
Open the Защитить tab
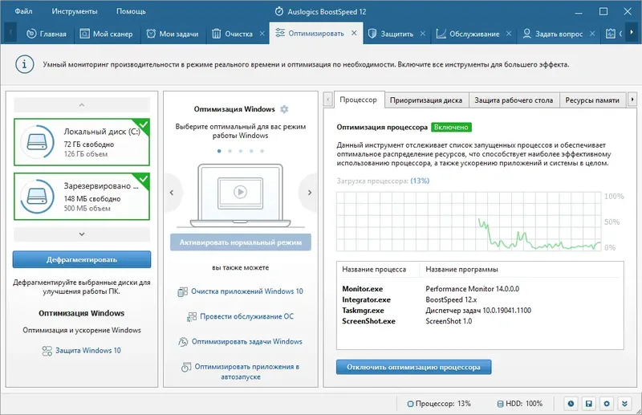point(391,34)
